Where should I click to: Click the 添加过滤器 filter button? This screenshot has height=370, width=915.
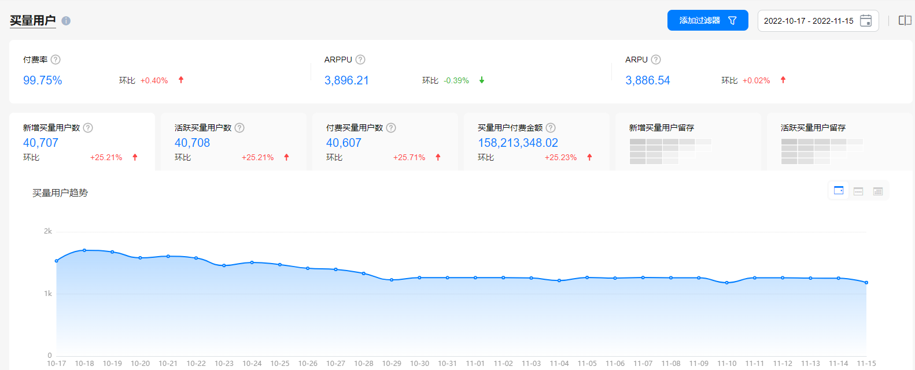(x=707, y=20)
